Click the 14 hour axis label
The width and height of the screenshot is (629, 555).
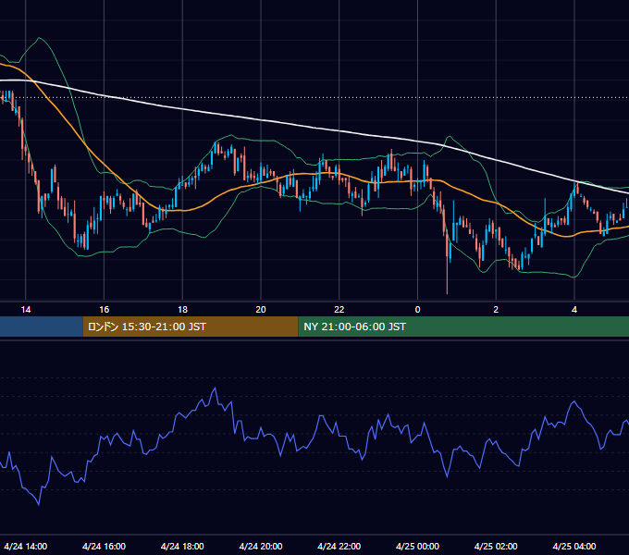coord(26,310)
